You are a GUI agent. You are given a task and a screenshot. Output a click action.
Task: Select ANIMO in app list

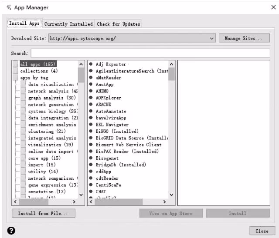tap(102, 91)
